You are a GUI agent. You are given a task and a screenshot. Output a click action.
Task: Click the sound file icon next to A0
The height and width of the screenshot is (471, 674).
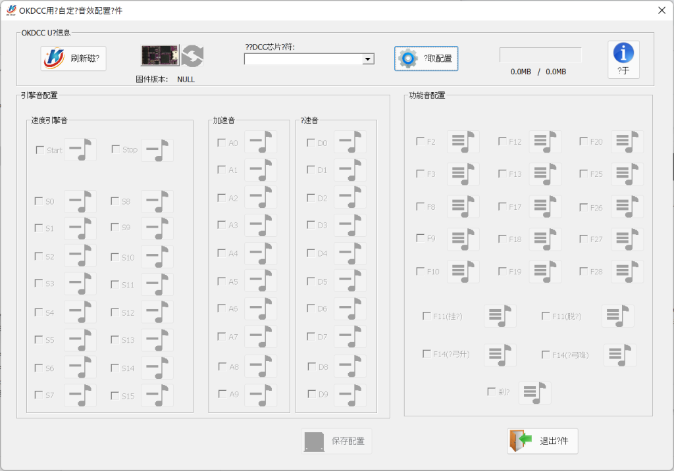tap(260, 142)
